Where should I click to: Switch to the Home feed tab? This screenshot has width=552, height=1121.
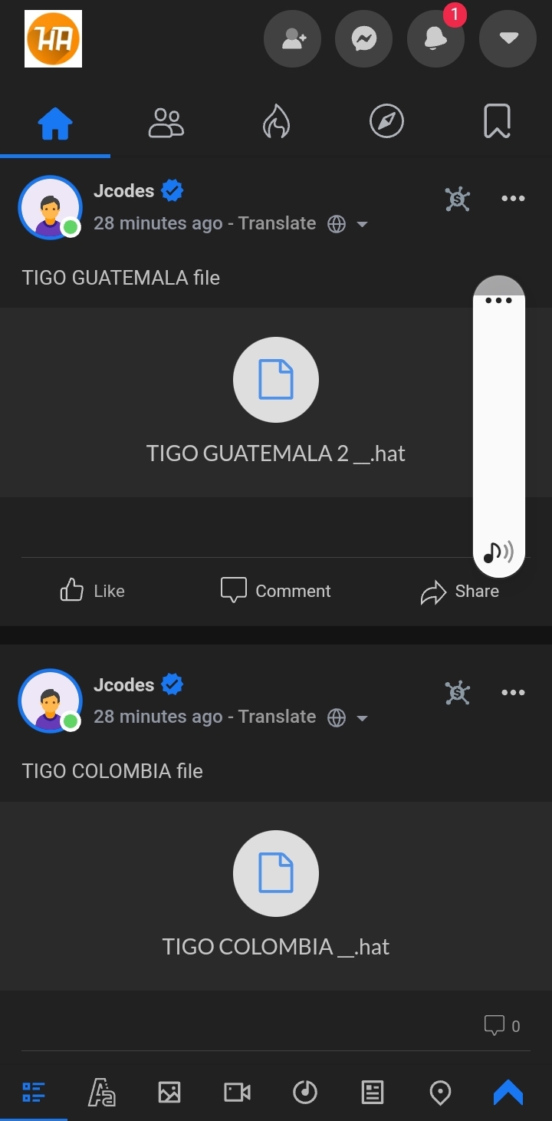coord(55,122)
